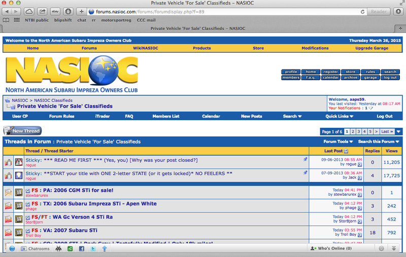Screen dimensions: 406x257
Task: Open the downloads button in toolbar
Action: pyautogui.click(x=398, y=12)
